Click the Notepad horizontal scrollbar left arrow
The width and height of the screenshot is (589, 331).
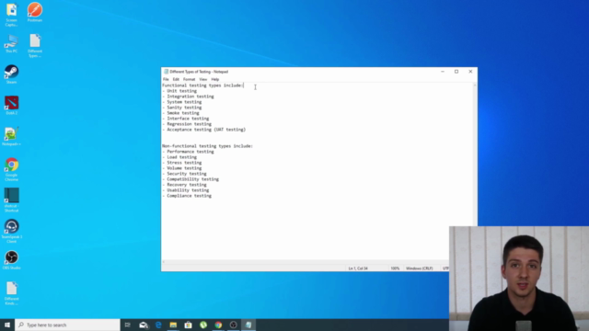[164, 262]
